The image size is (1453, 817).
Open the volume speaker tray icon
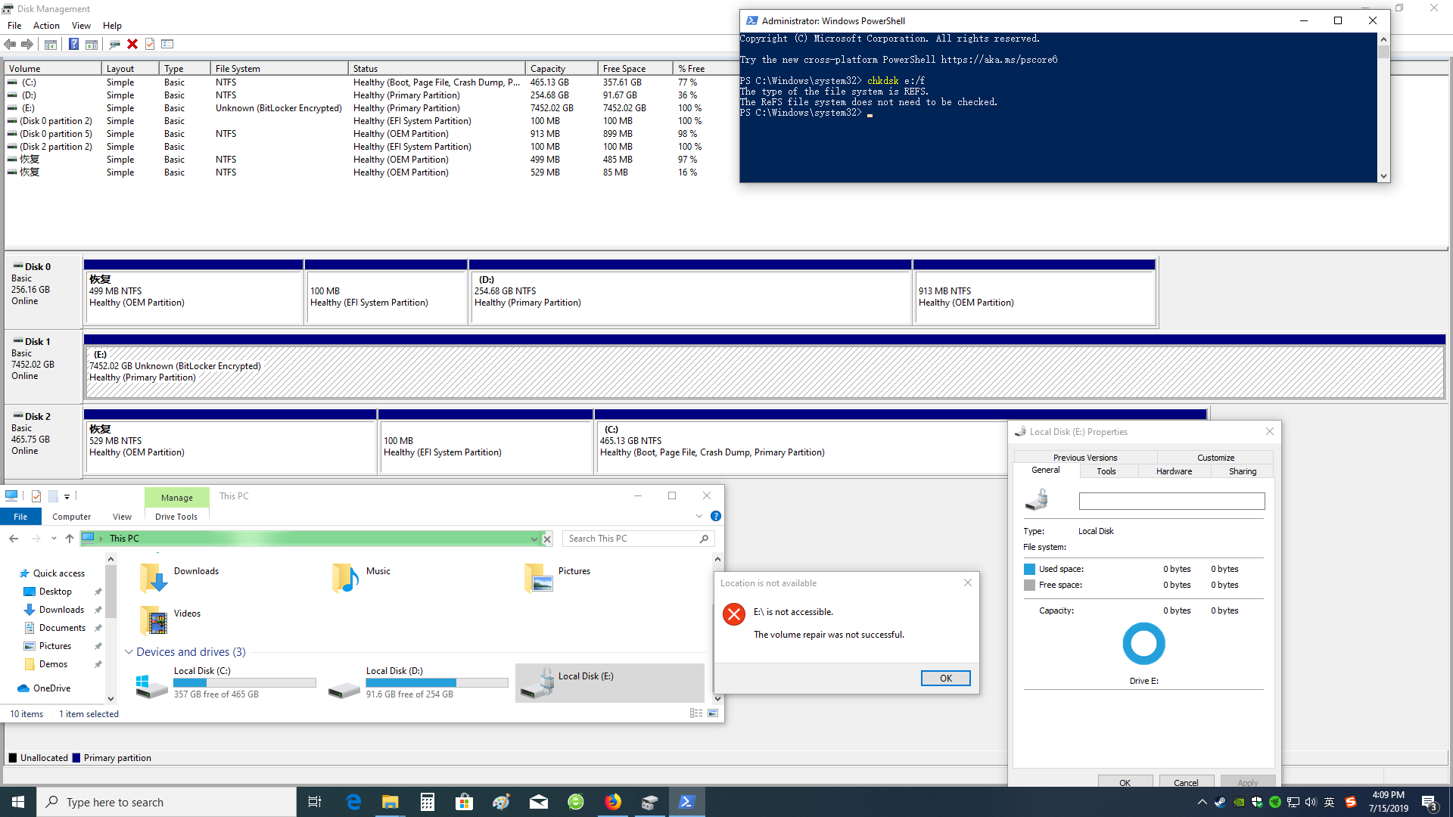1311,802
